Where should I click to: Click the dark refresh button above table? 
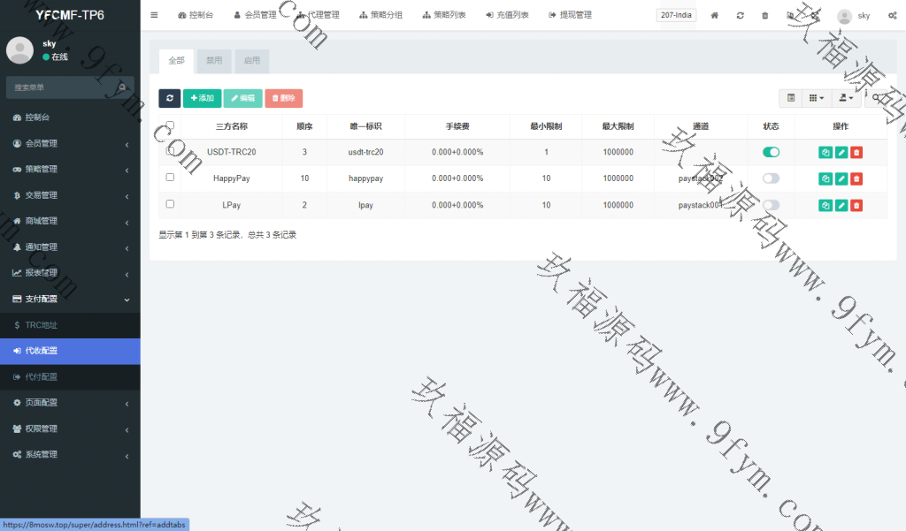(x=169, y=98)
